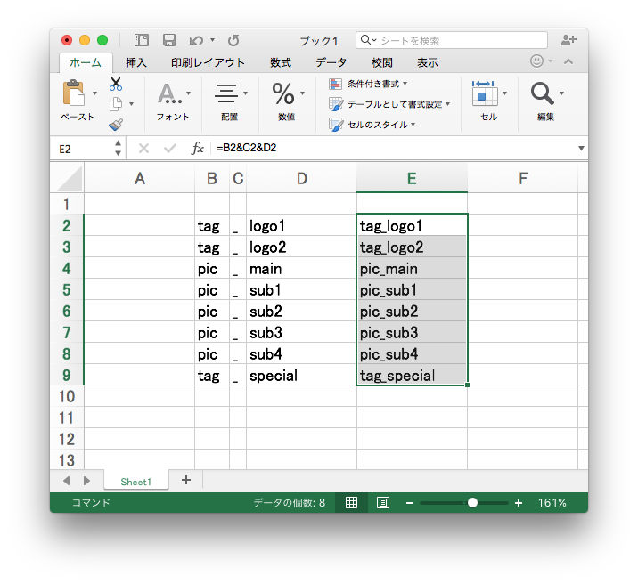The width and height of the screenshot is (638, 584).
Task: Select column E header
Action: tap(412, 178)
